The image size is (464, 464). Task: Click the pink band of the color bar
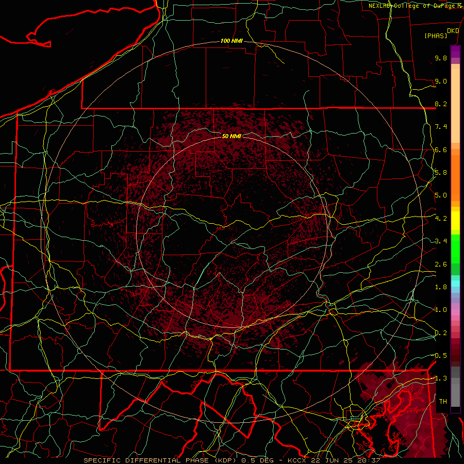click(455, 312)
